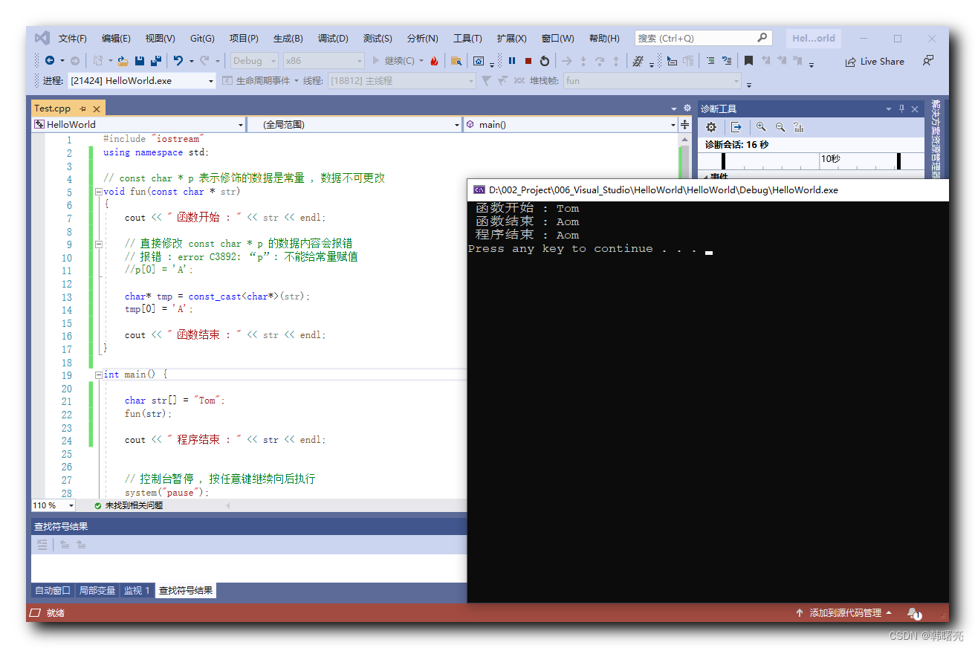
Task: Click the 10秒 marker on diagnostic timeline
Action: 831,159
